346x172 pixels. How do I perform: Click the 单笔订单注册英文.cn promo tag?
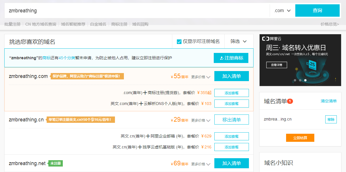[81, 120]
